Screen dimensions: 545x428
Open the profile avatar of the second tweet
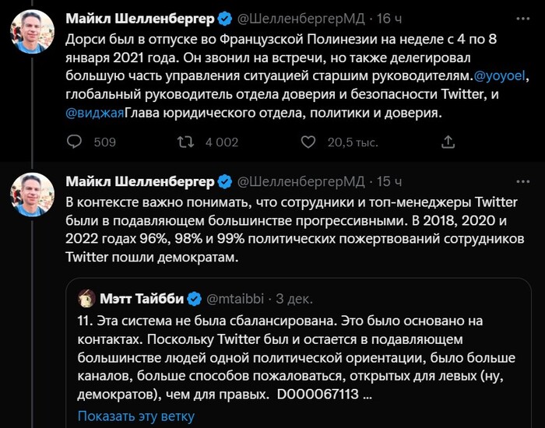(x=32, y=195)
